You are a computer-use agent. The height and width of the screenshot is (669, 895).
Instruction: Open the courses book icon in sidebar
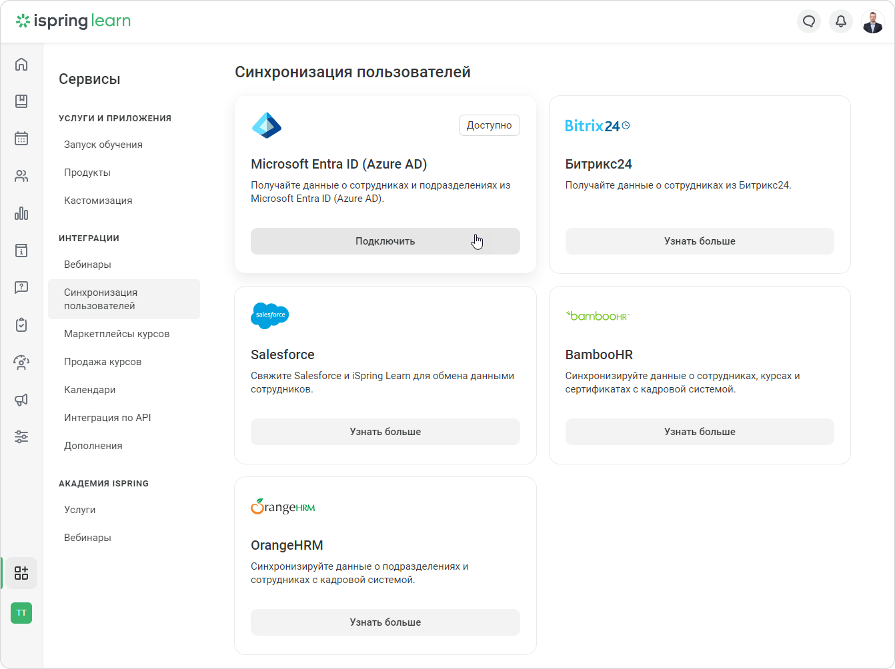tap(21, 101)
